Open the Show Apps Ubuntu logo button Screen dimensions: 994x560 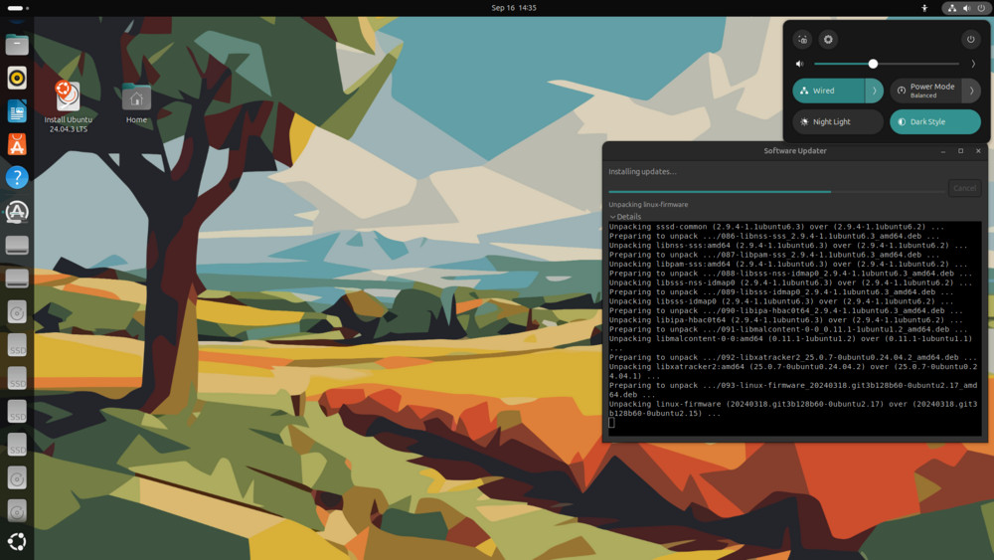pyautogui.click(x=17, y=542)
